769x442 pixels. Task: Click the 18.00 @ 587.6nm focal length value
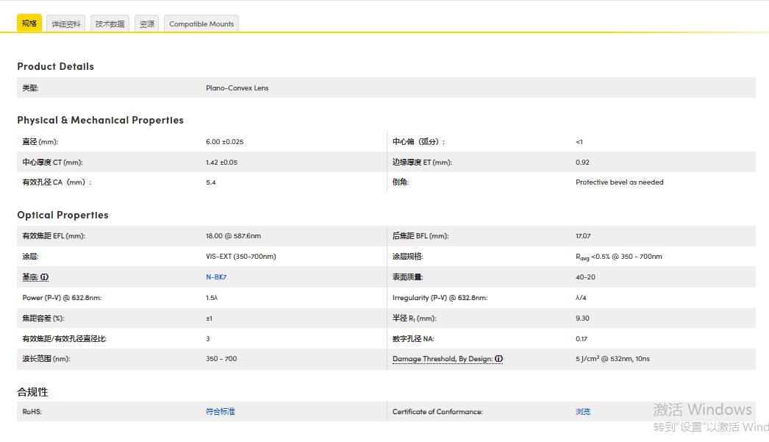pos(233,236)
